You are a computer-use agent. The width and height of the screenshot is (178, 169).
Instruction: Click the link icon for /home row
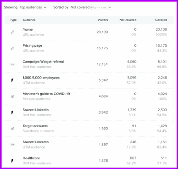click(12, 32)
